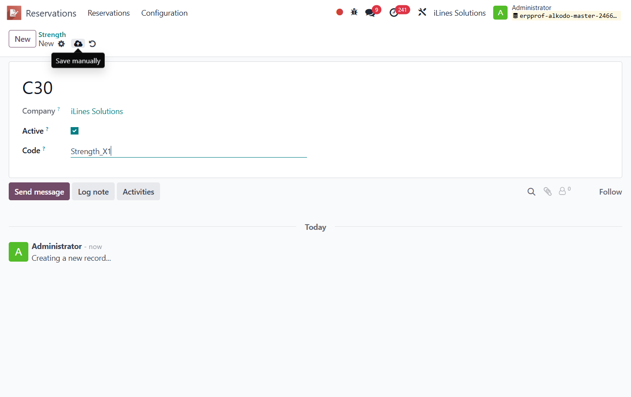This screenshot has height=397, width=631.
Task: Uncheck the Active checkbox
Action: [x=75, y=131]
